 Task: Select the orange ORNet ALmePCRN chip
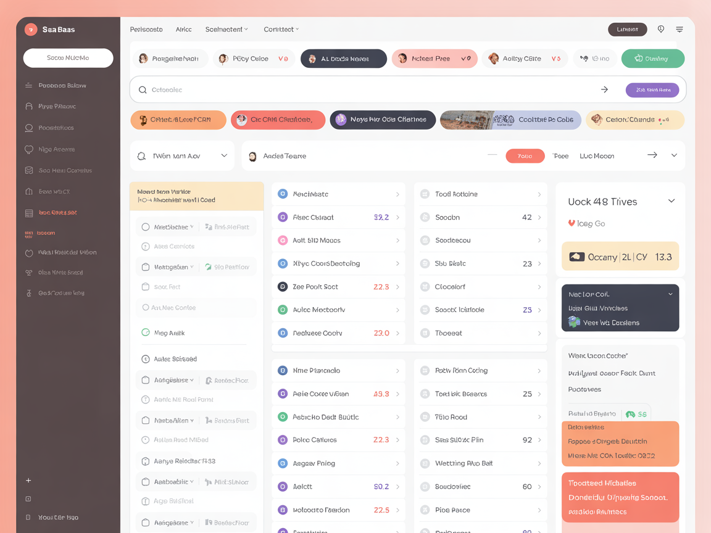click(x=178, y=120)
